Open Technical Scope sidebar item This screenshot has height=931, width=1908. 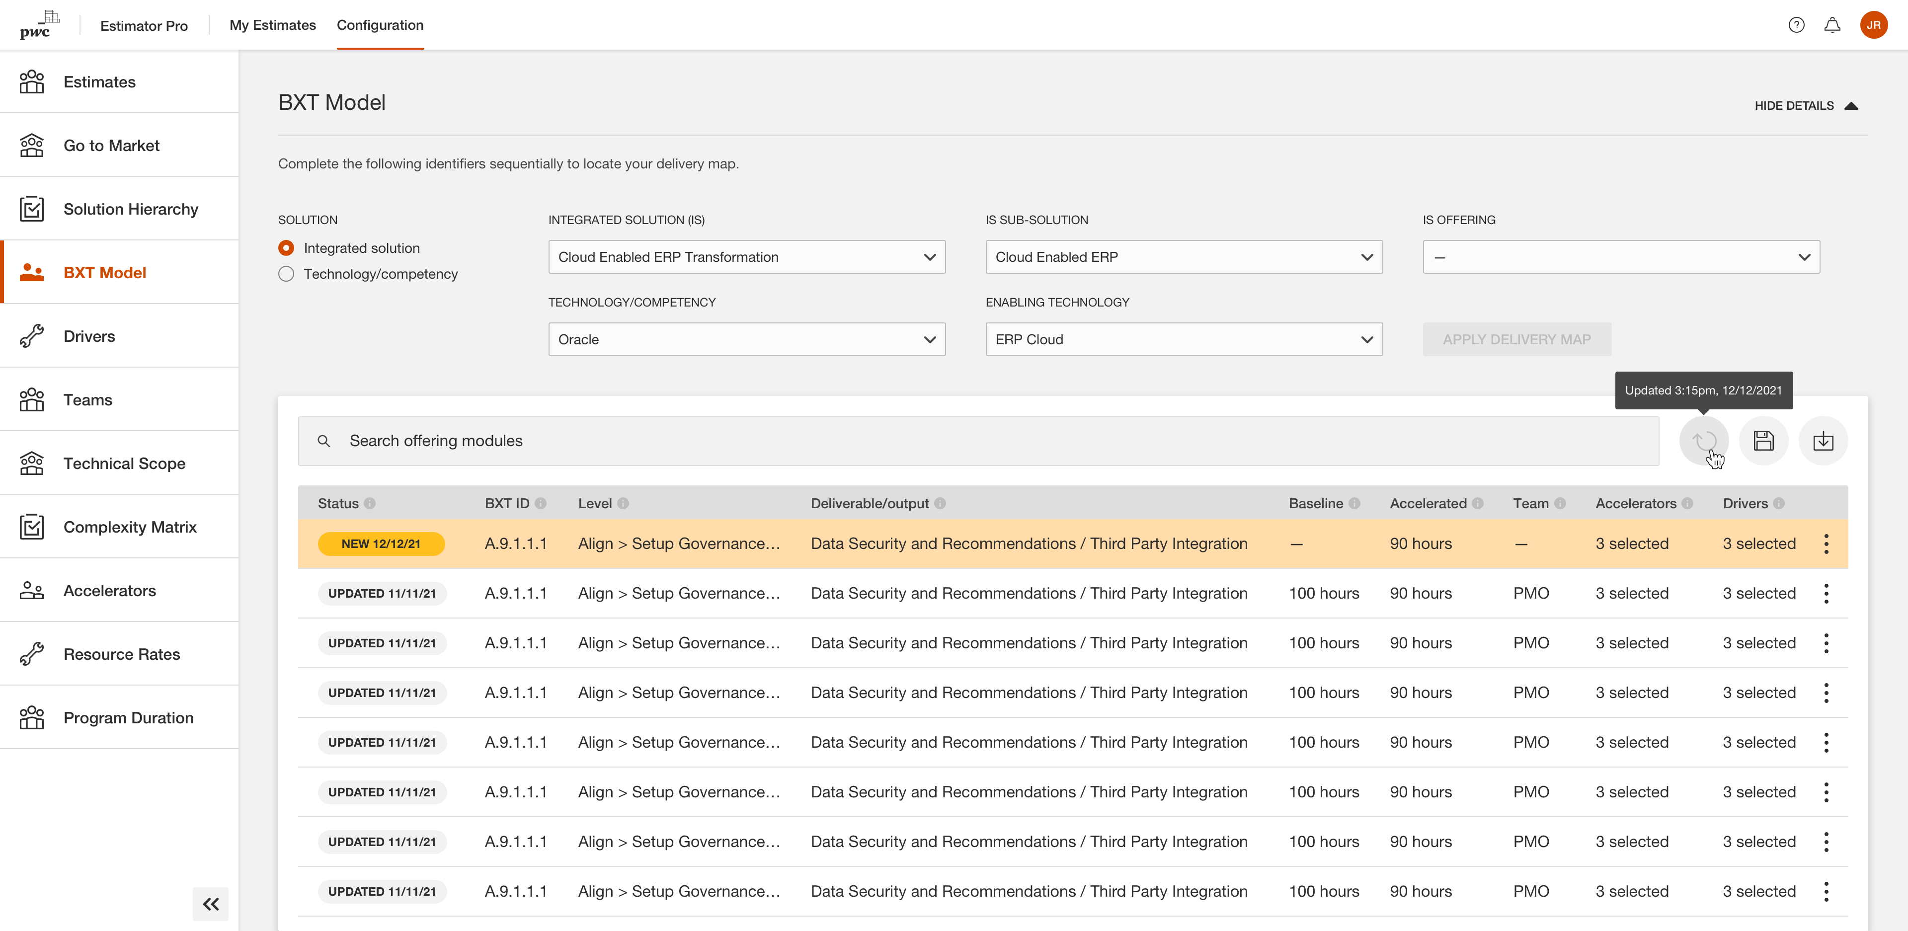[x=119, y=463]
